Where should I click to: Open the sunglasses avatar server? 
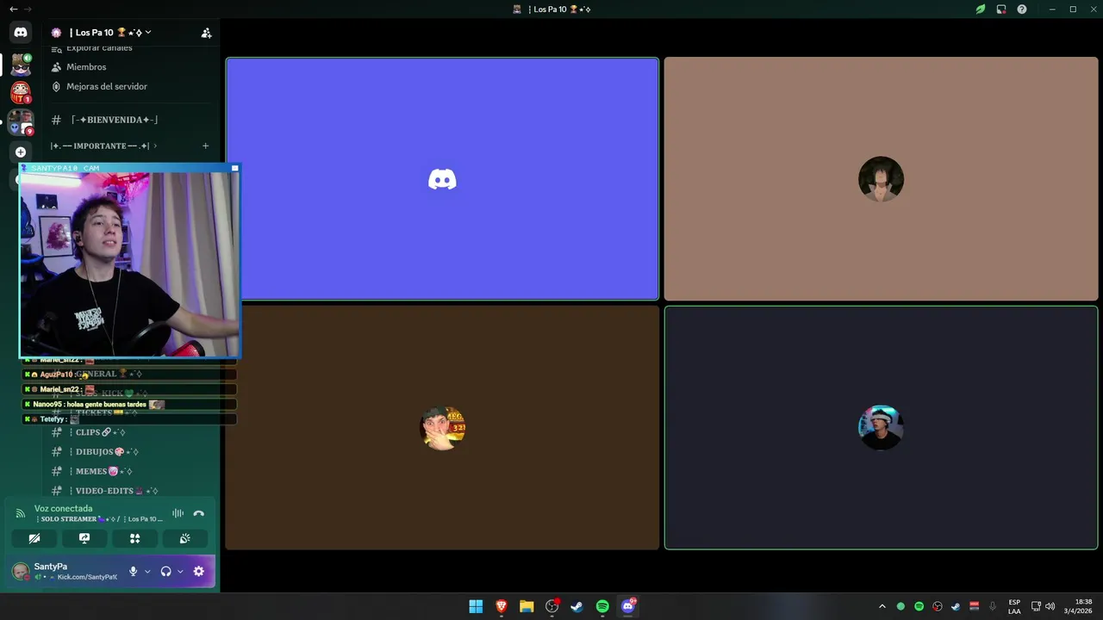[21, 65]
